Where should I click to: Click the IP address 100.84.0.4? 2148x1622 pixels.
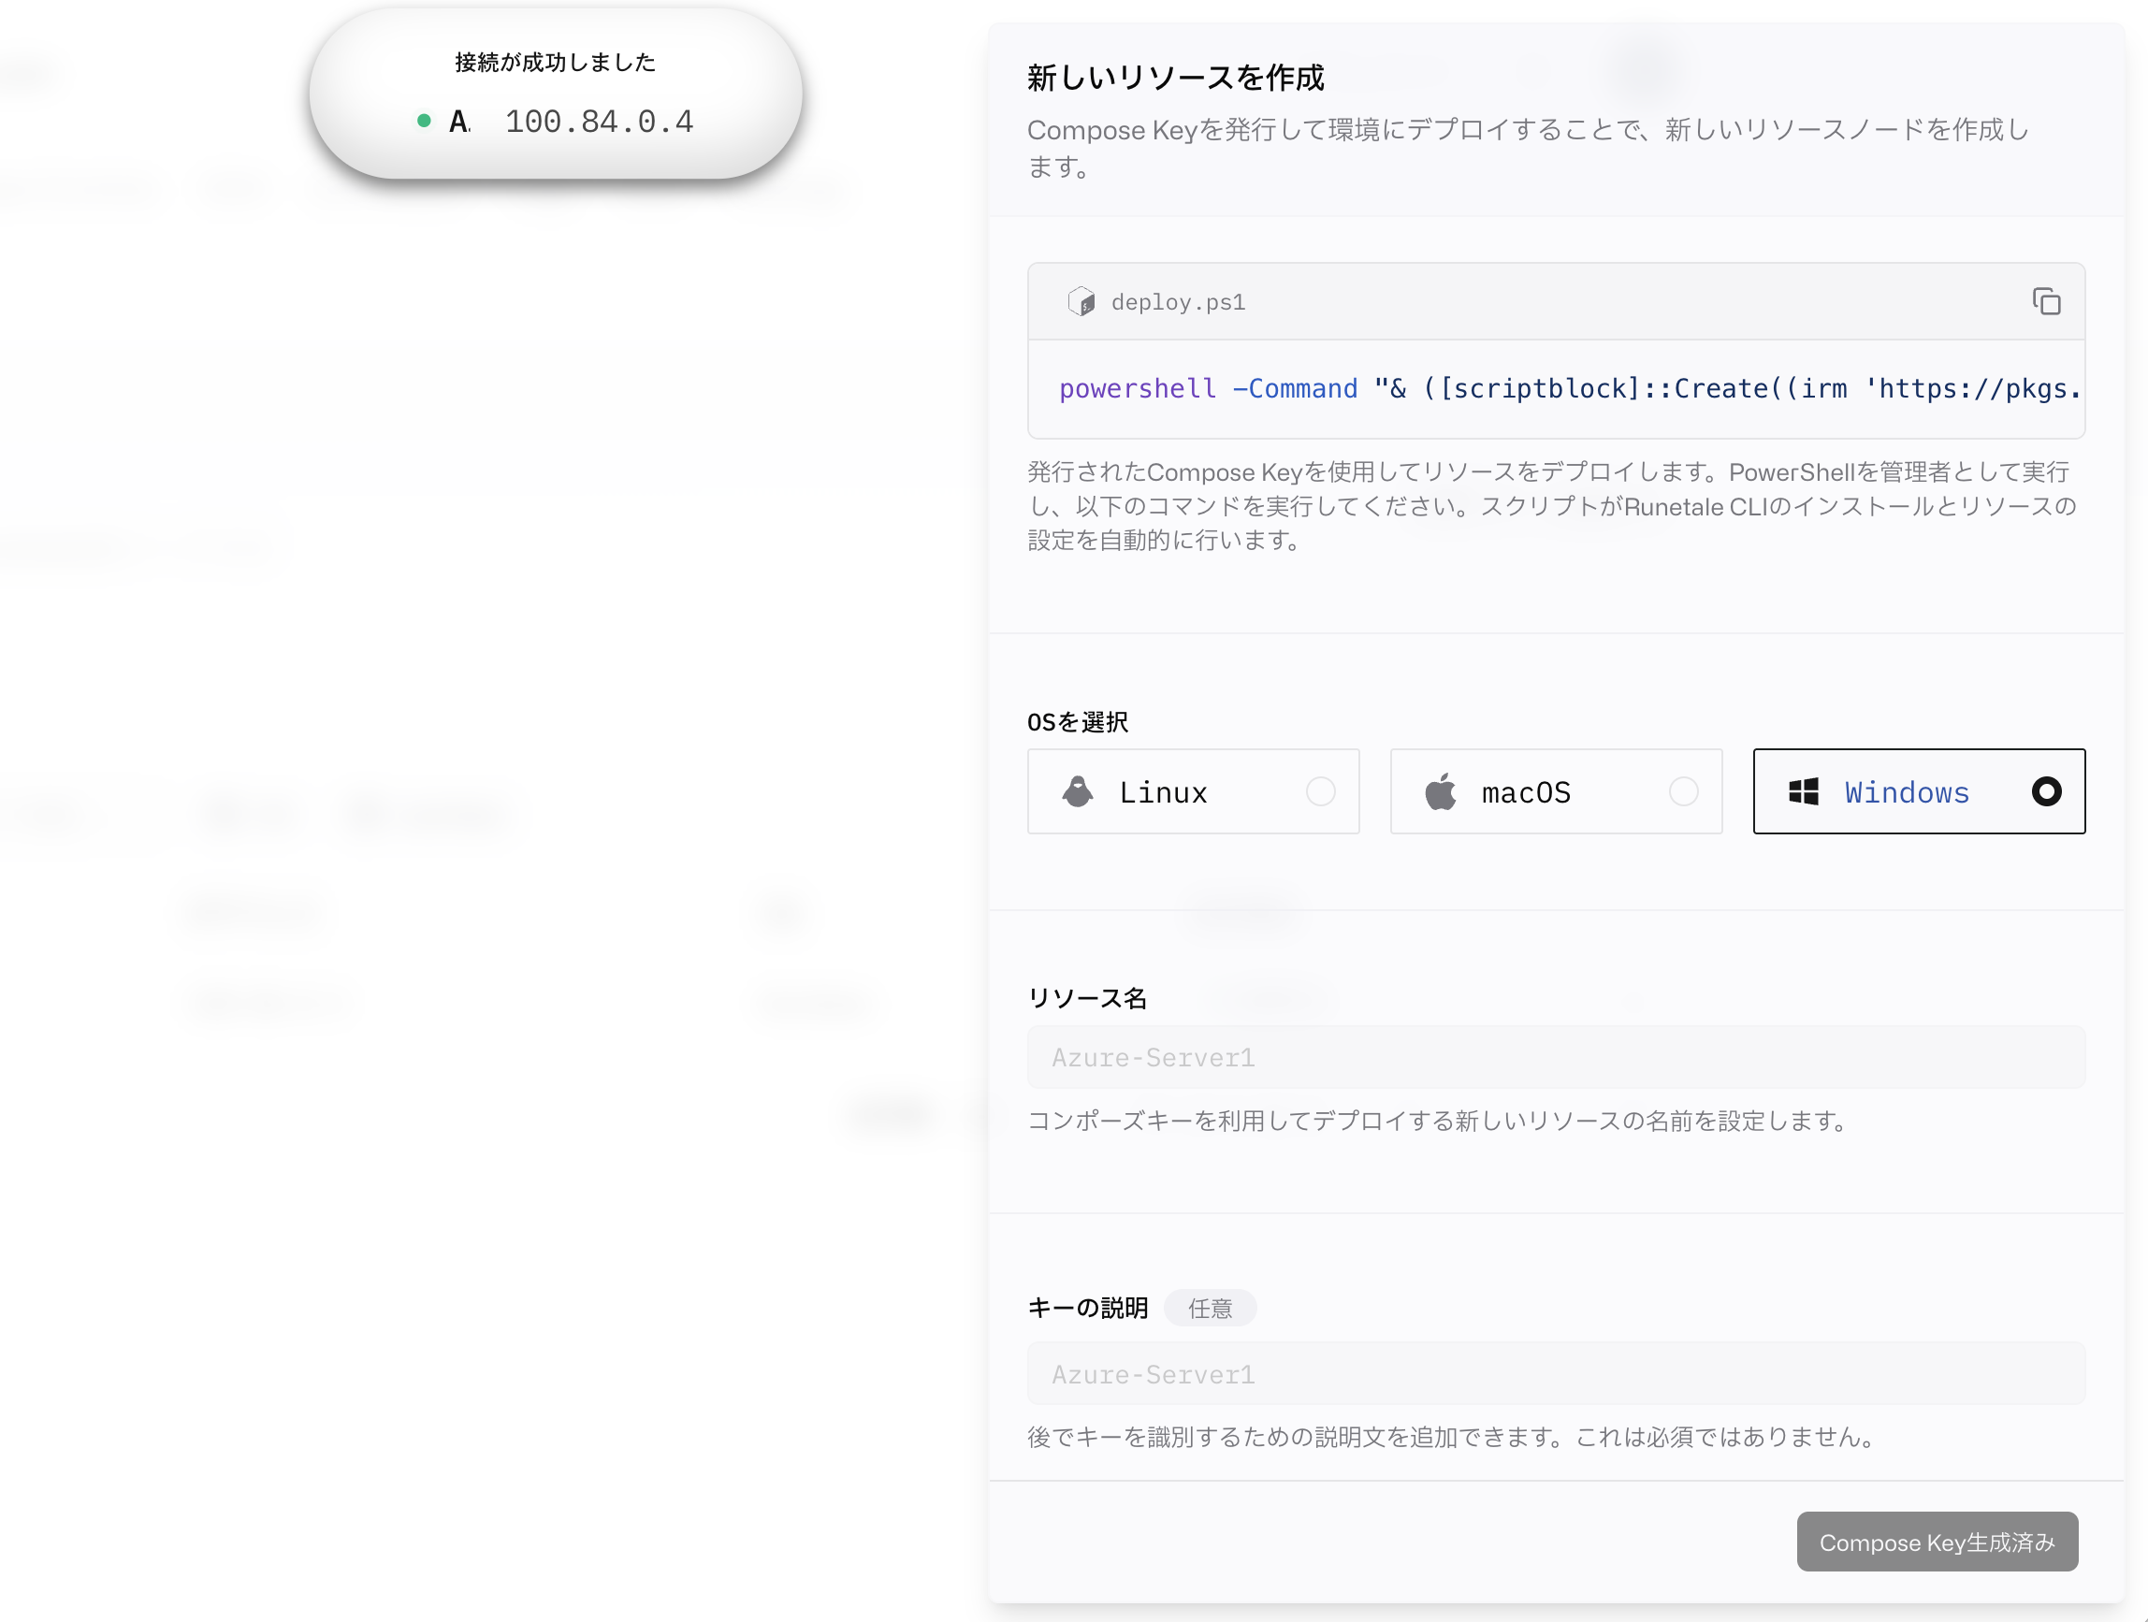(599, 123)
